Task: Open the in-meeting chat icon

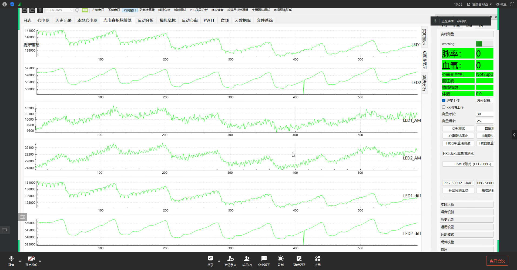Action: click(x=264, y=259)
